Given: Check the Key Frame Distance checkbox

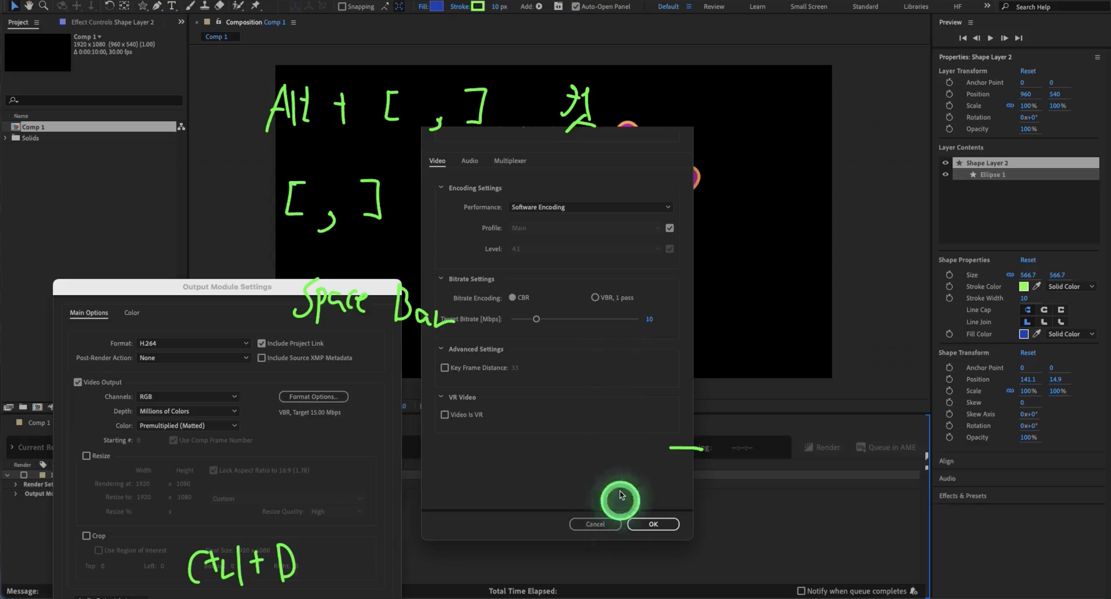Looking at the screenshot, I should 445,368.
